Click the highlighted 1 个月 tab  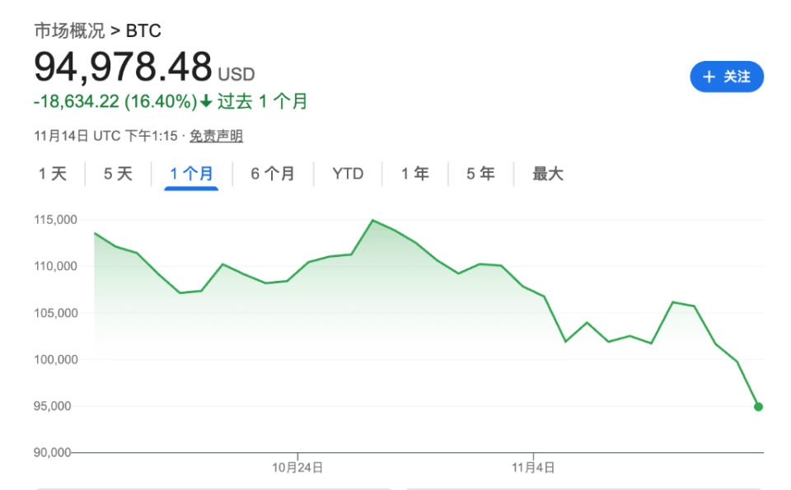click(x=190, y=174)
